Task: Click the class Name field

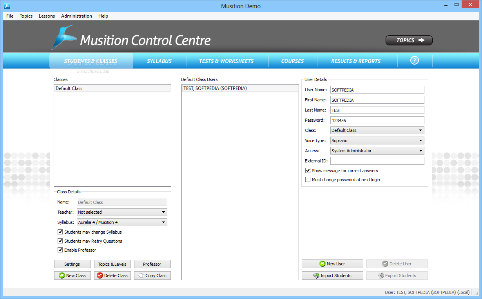Action: 122,202
